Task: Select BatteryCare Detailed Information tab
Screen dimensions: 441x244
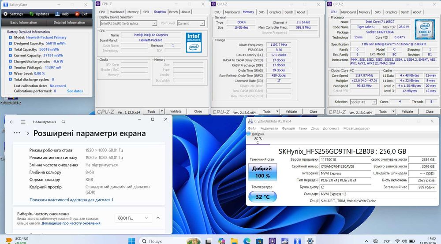Action: click(x=69, y=22)
